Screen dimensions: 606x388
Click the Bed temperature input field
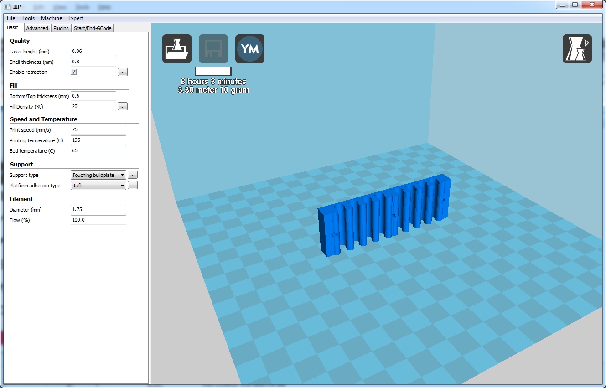98,151
